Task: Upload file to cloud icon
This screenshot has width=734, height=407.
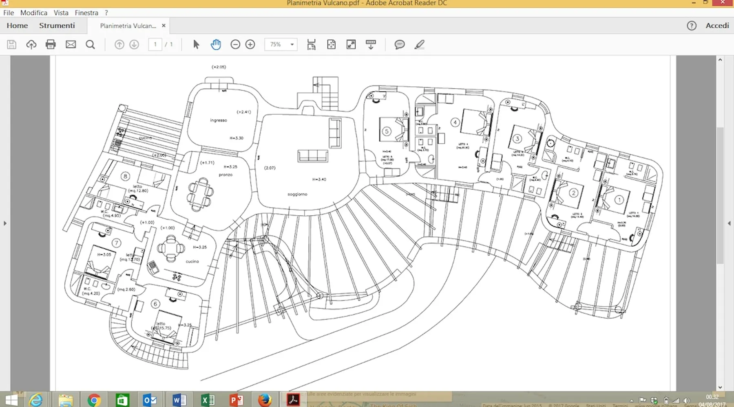Action: (31, 44)
